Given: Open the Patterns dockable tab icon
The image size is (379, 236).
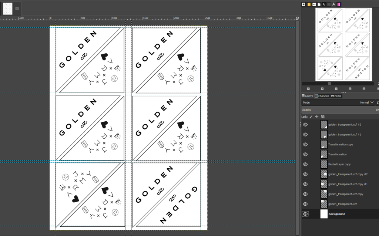Looking at the screenshot, I should [309, 4].
